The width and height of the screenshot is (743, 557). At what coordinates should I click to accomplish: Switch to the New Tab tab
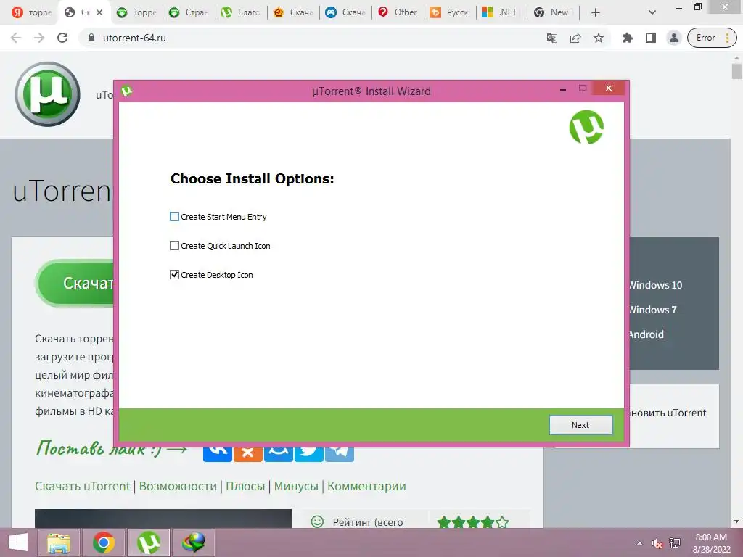(554, 12)
